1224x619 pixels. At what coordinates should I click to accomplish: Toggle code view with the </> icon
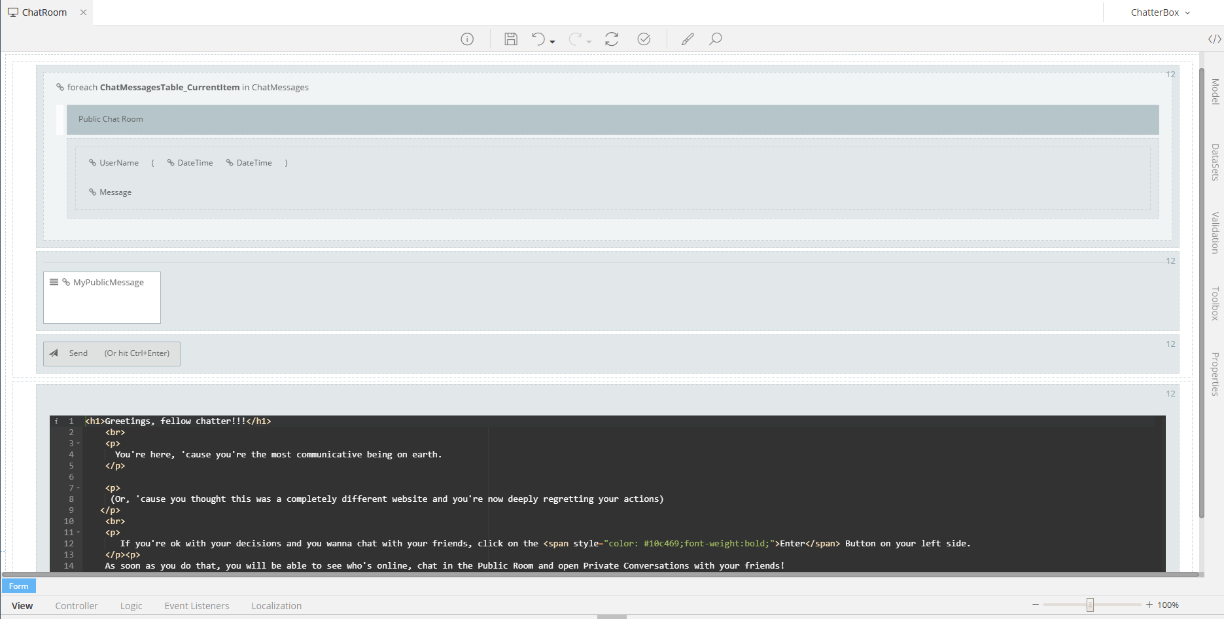[1214, 39]
